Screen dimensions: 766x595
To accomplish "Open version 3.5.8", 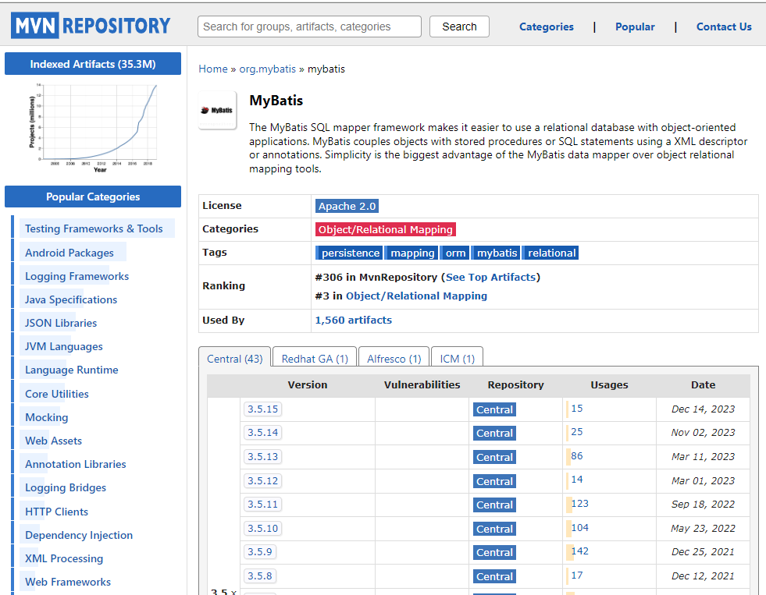I will pos(260,576).
